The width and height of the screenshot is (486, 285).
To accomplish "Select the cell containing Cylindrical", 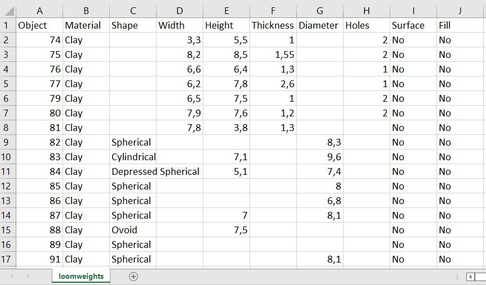I will coord(133,157).
